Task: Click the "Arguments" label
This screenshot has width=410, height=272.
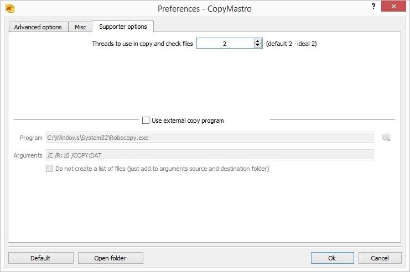Action: click(28, 155)
